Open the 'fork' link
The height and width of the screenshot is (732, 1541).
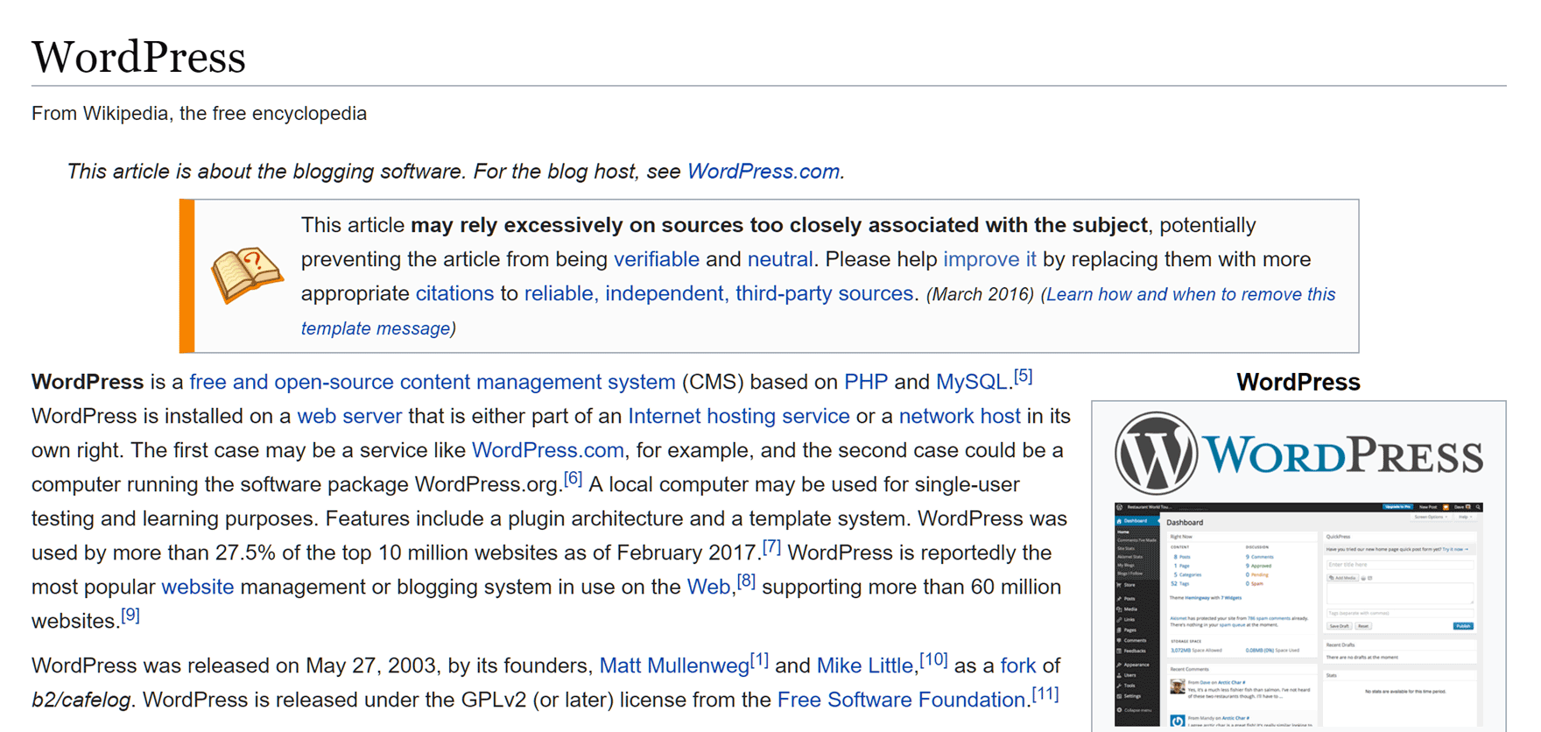[1017, 665]
